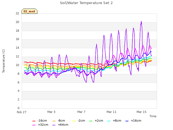This screenshot has height=130, width=173.
Task: Toggle the -8cm series in legend
Action: [59, 121]
